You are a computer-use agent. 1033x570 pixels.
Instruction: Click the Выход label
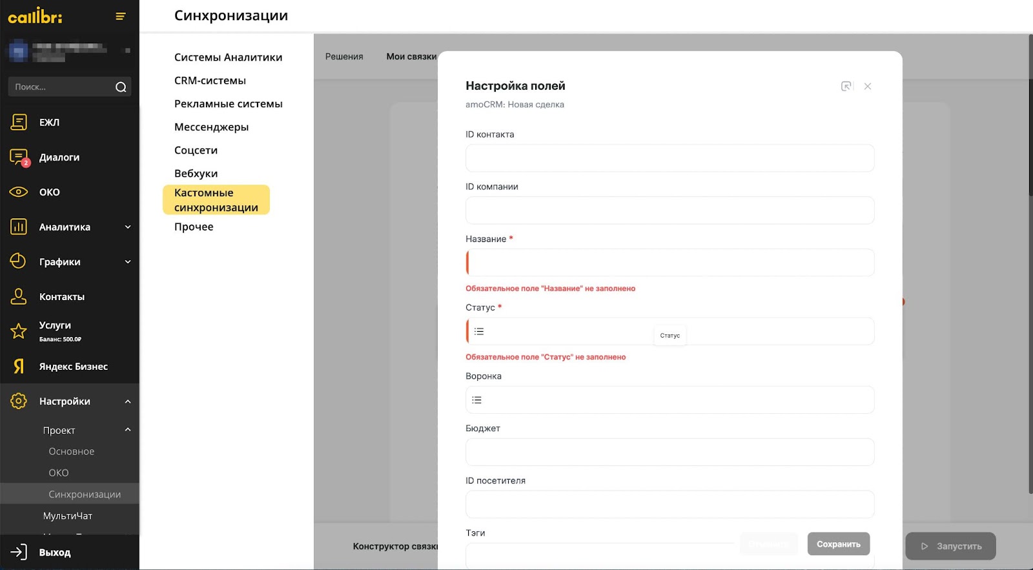(x=55, y=553)
